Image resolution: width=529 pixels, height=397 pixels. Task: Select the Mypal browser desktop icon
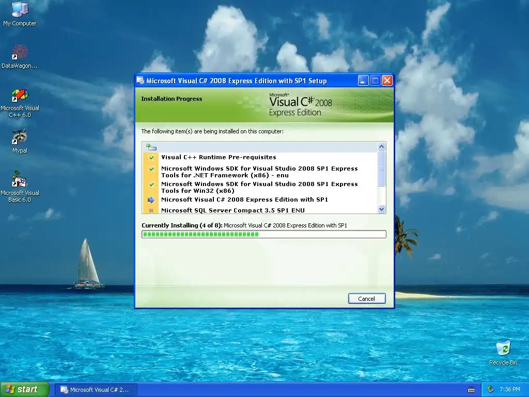(20, 141)
